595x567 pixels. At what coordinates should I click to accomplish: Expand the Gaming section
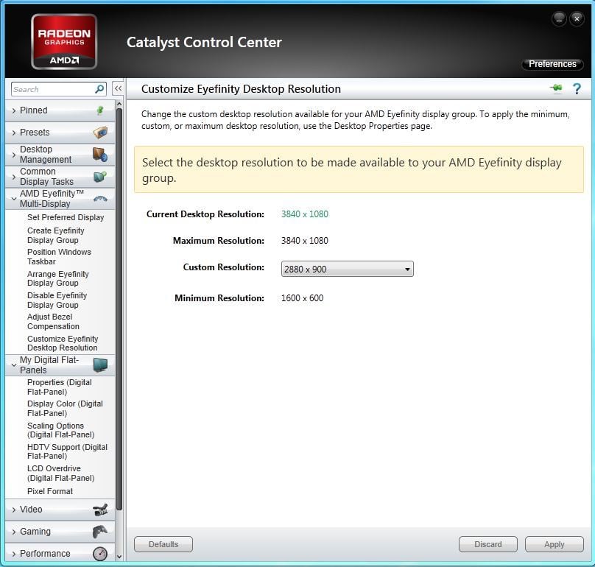click(x=14, y=532)
